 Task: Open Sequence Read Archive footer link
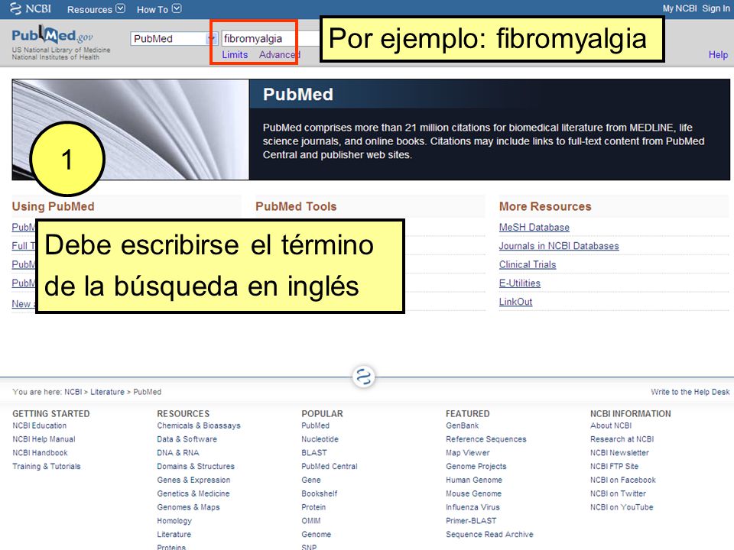point(489,534)
